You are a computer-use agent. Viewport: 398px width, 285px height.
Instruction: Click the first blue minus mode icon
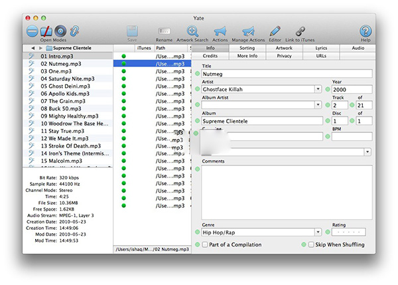(32, 31)
